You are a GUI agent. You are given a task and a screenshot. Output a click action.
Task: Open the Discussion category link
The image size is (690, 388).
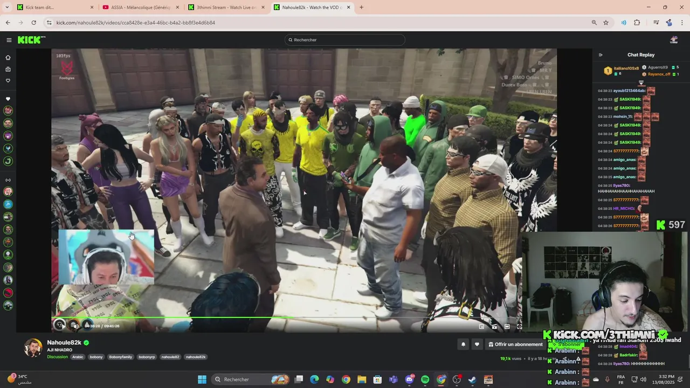point(57,357)
